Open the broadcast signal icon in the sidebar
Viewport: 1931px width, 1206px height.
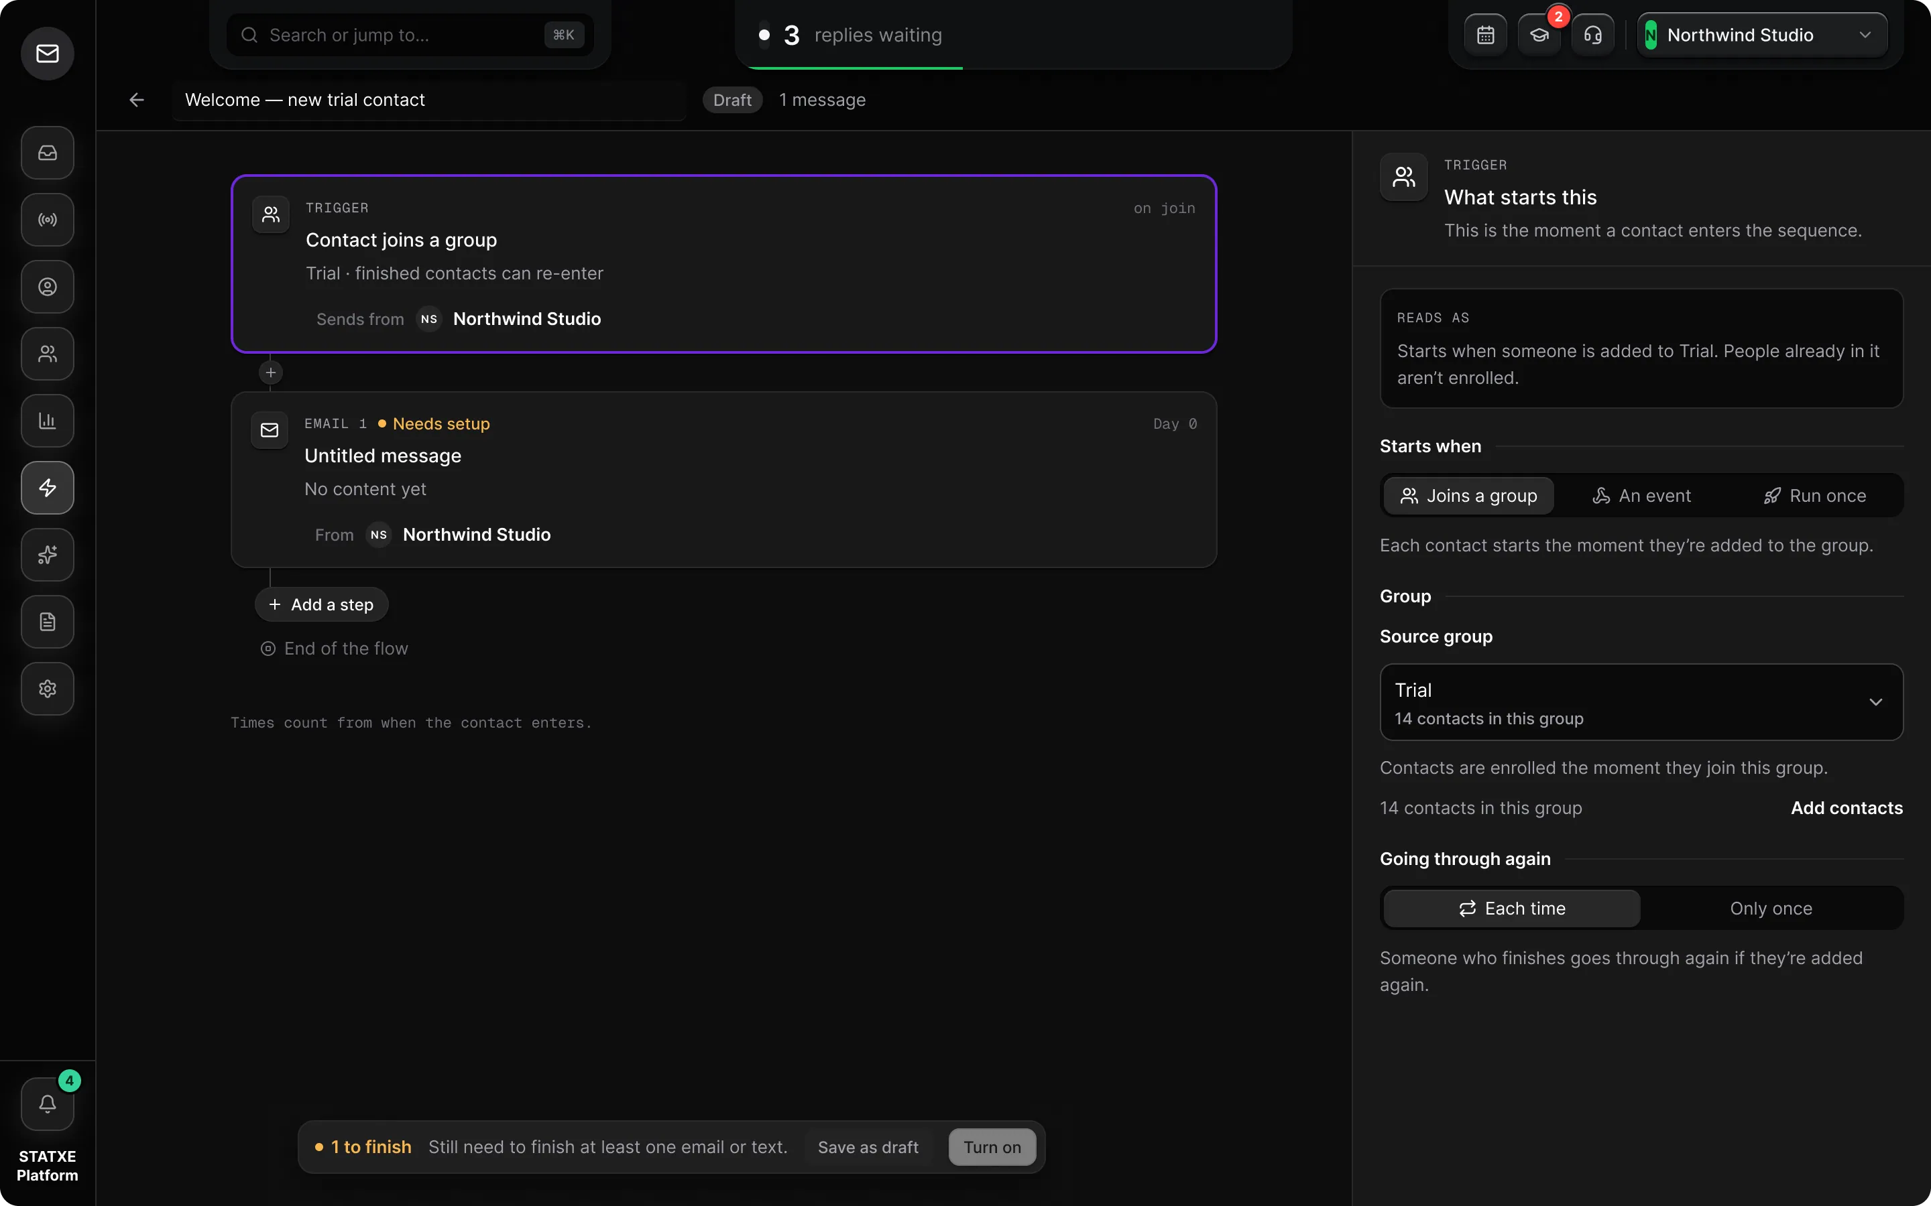click(47, 219)
